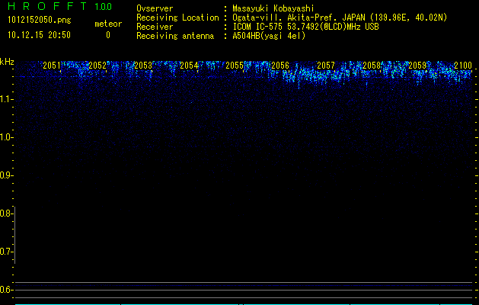The width and height of the screenshot is (479, 305).
Task: Jump to the 2053 time marker
Action: 143,66
